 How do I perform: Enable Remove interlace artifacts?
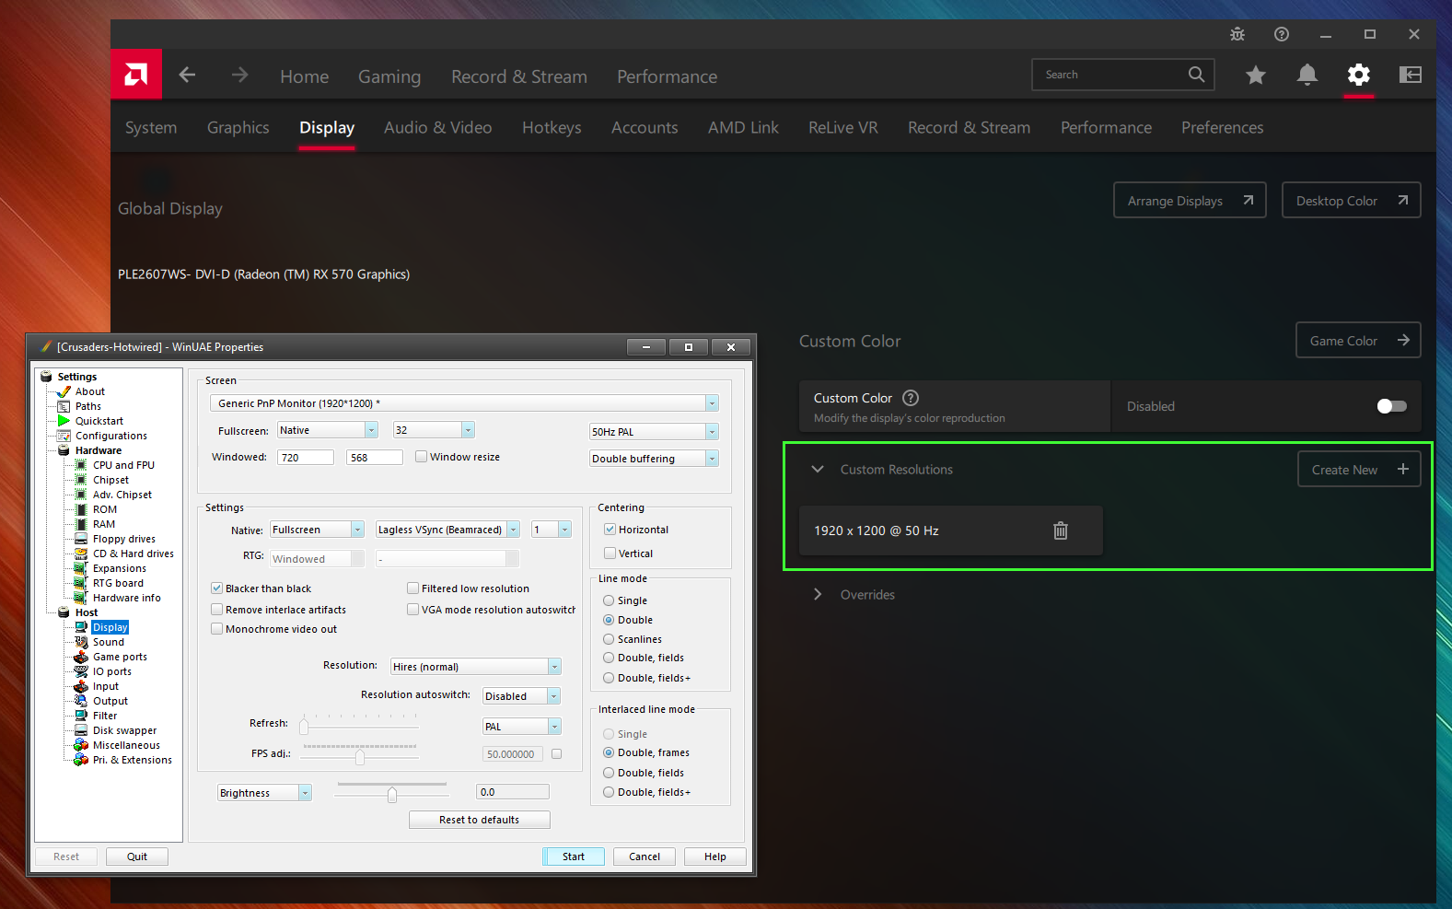[x=216, y=610]
